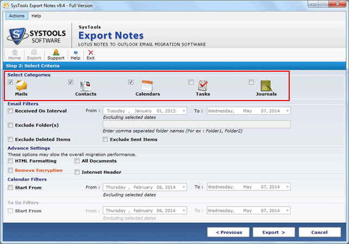The height and width of the screenshot is (244, 349).
Task: Open To Do Filters From date dropdown
Action: click(184, 210)
